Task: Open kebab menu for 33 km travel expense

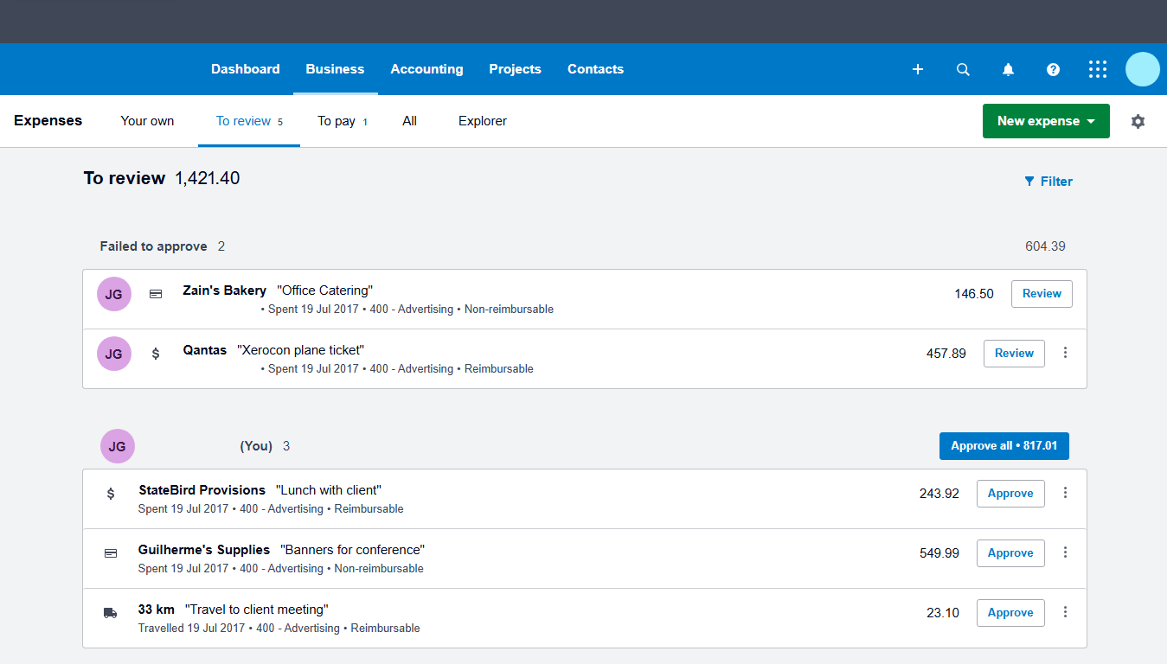Action: 1065,612
